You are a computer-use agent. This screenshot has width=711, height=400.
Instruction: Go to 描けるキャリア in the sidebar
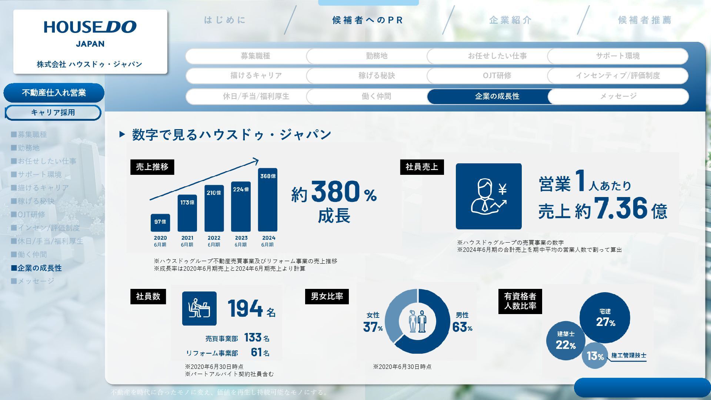click(x=40, y=188)
